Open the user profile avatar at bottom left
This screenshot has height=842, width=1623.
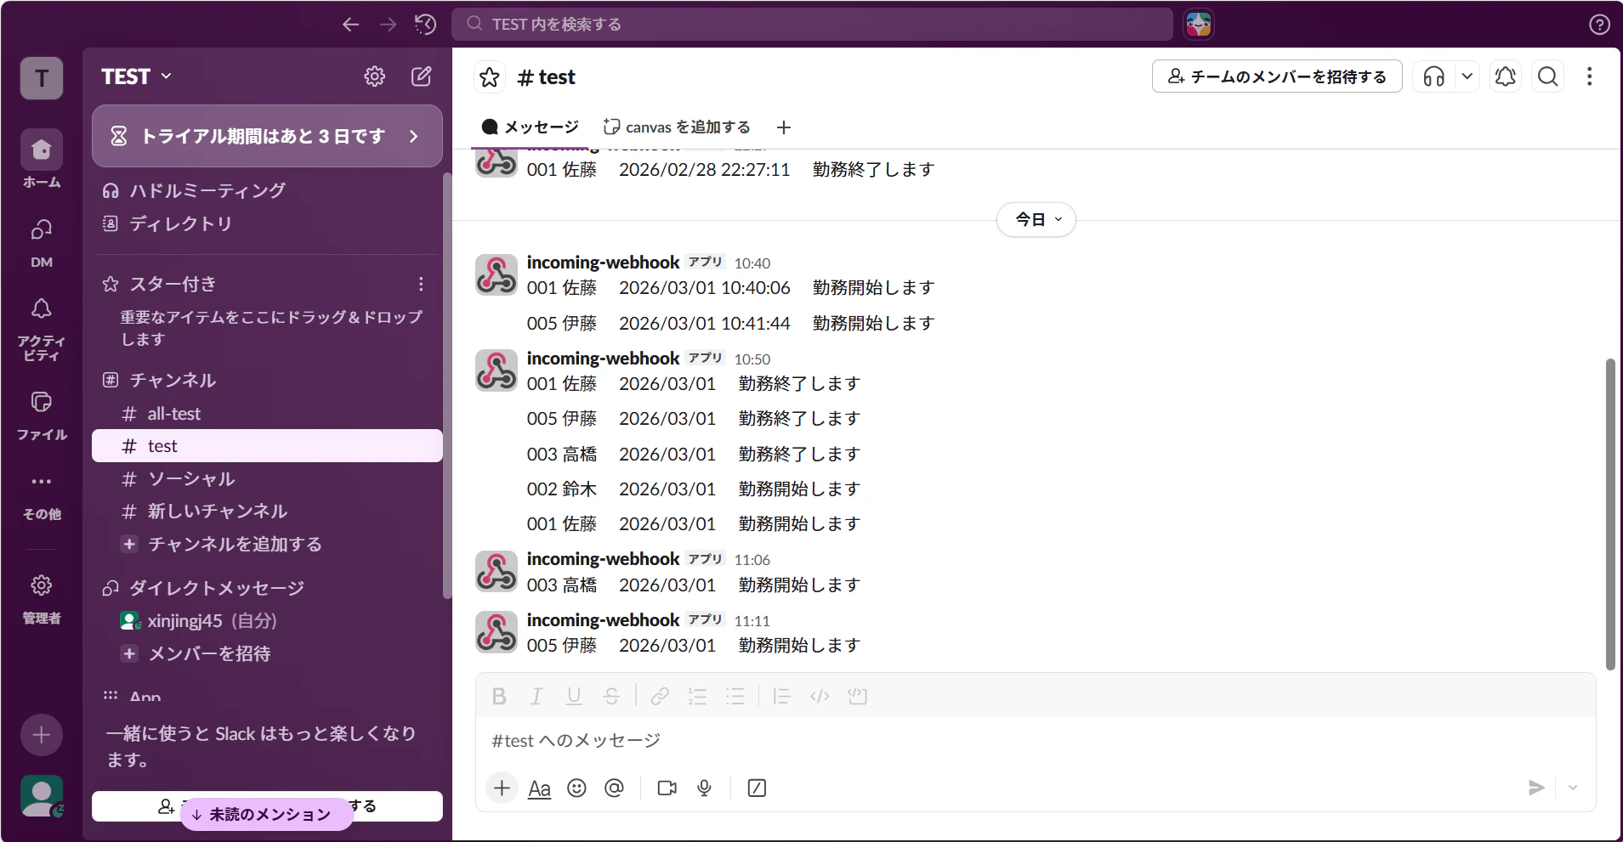coord(42,796)
